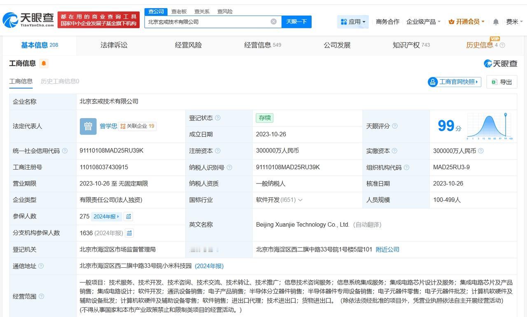Viewport: 527px width, 317px height.
Task: Expand the 软件开发 industry chevron
Action: click(300, 200)
